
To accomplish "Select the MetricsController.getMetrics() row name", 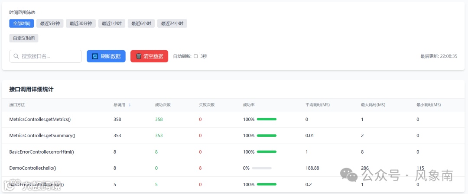I will (40, 120).
